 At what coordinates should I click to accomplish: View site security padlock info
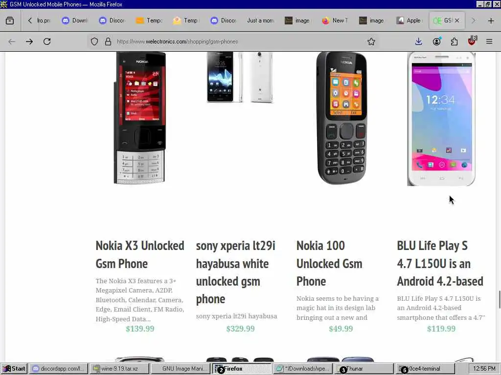[x=108, y=42]
